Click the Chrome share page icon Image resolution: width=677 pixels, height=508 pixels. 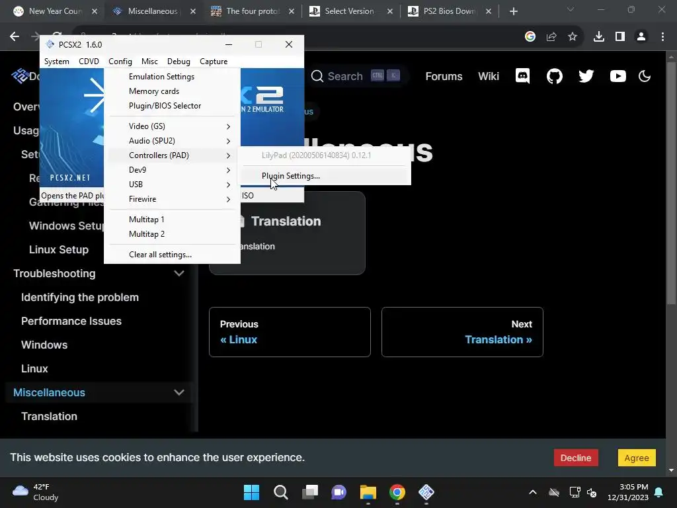[x=551, y=37]
